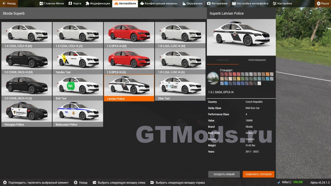Screen dimensions: 331x186
Task: Click the Steam icon beside Rifler
Action: [279, 182]
